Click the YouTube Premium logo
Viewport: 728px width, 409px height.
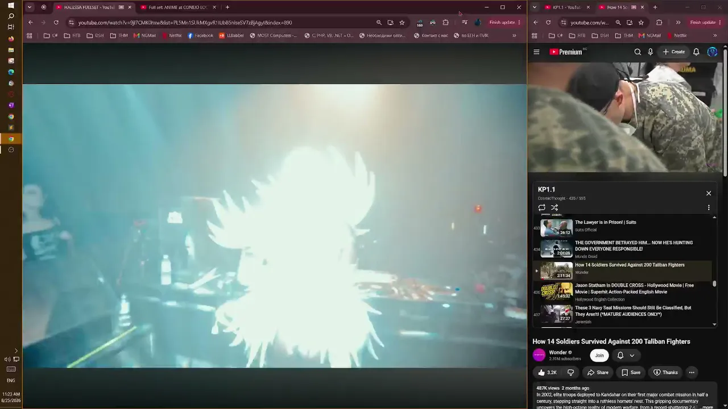pyautogui.click(x=566, y=52)
